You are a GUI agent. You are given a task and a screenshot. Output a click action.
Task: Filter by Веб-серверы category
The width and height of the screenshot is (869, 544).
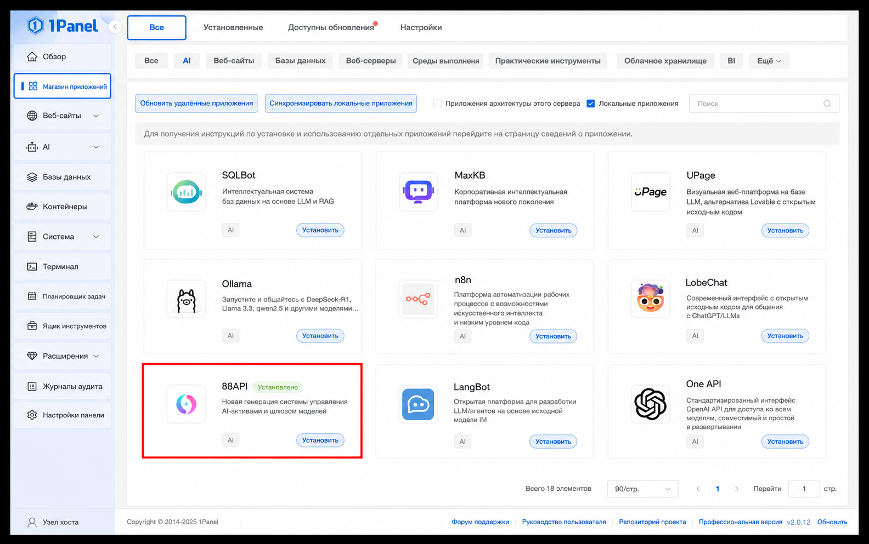coord(371,61)
